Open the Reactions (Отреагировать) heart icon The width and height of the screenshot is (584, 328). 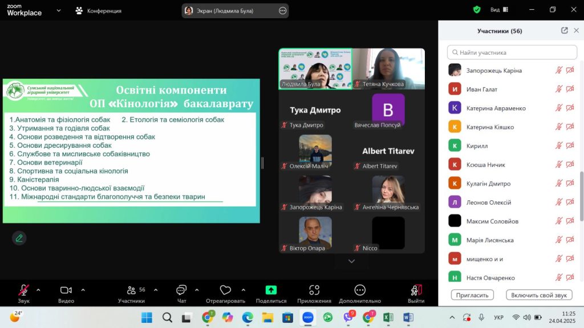[x=225, y=290]
